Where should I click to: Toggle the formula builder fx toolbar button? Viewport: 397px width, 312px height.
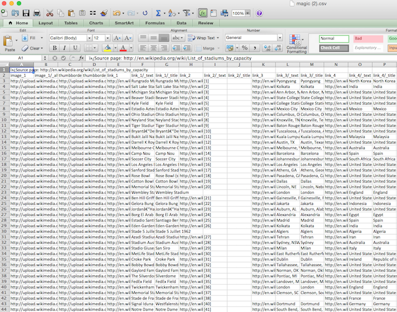tap(203, 13)
